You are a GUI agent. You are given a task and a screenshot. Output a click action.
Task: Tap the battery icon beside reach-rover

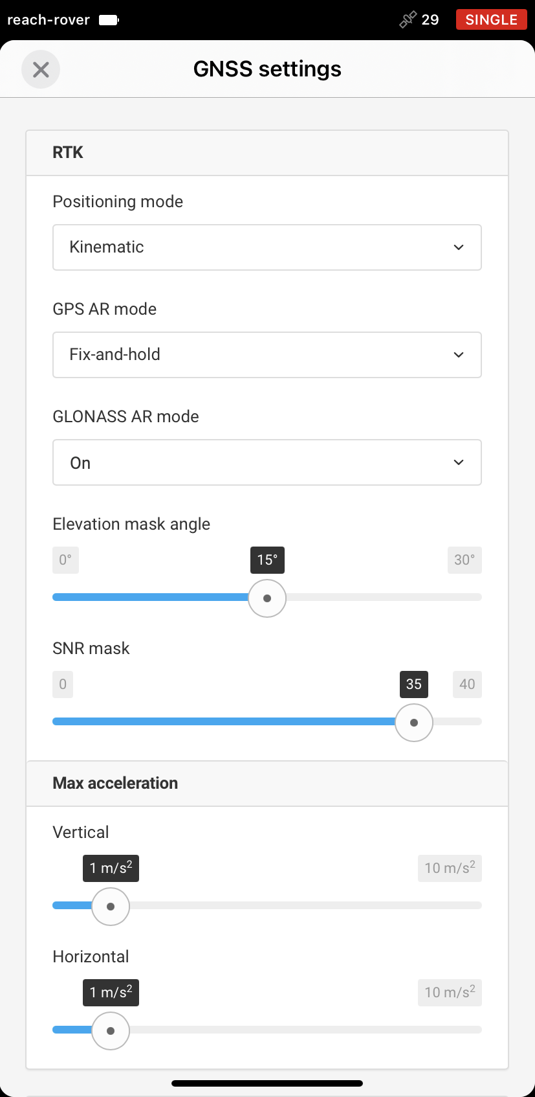coord(109,20)
